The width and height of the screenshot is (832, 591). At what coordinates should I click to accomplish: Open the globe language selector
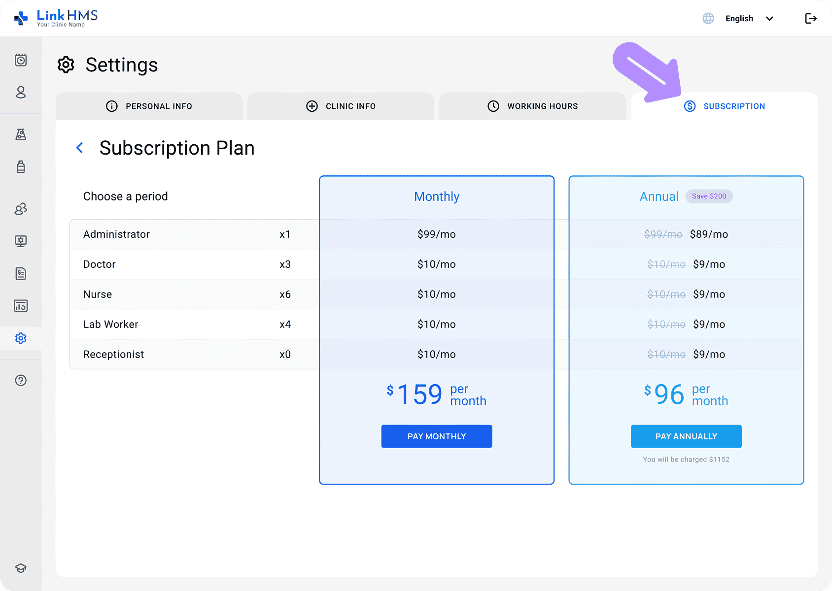pos(708,18)
